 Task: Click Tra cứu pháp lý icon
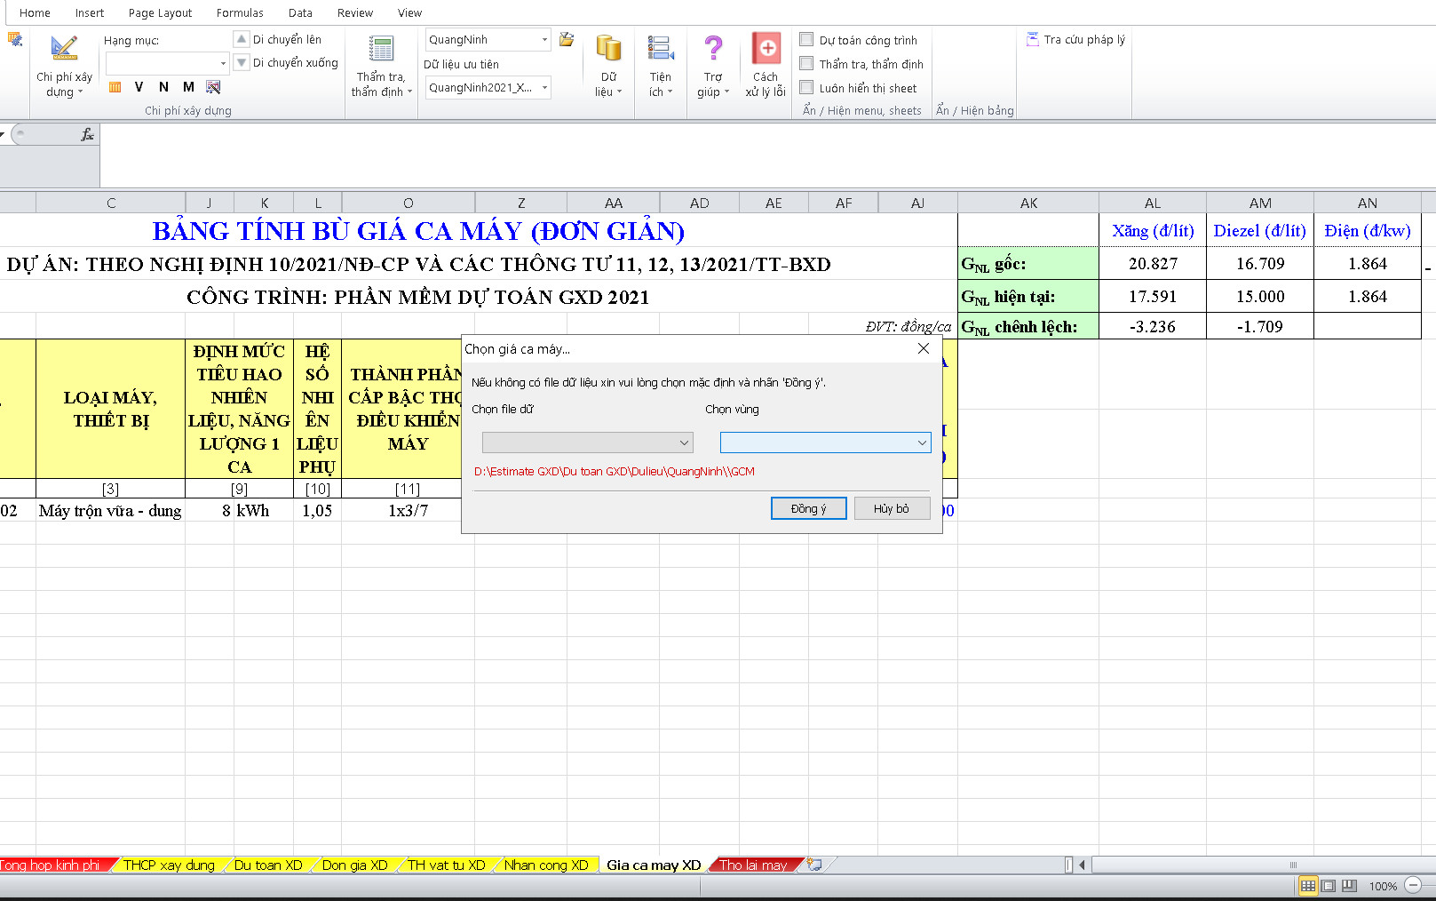pyautogui.click(x=1033, y=39)
